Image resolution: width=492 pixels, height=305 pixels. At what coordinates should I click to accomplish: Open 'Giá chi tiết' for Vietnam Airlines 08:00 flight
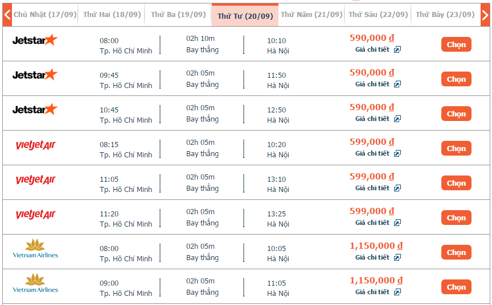[x=372, y=257]
